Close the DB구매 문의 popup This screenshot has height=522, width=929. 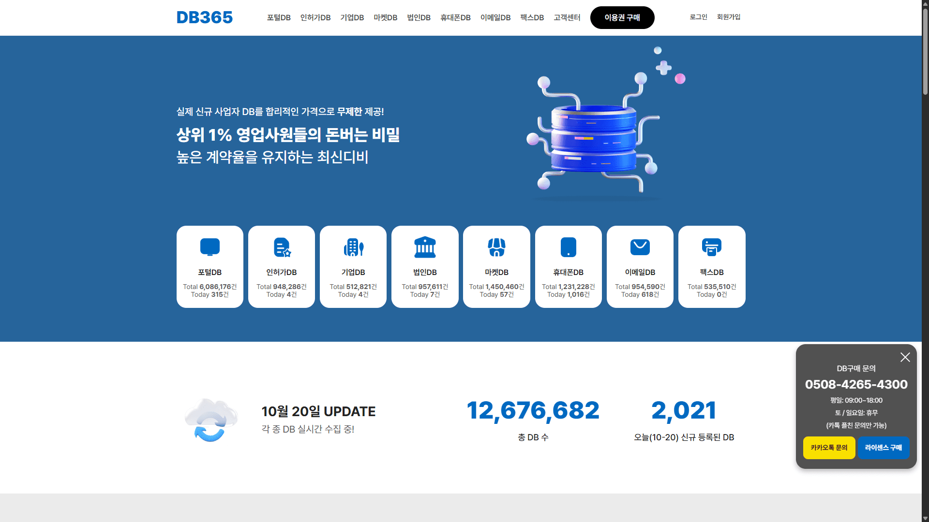click(905, 357)
